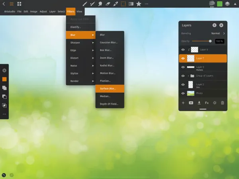Choose the orange new selection mode
Screen dimensions: 239x179
point(4,79)
